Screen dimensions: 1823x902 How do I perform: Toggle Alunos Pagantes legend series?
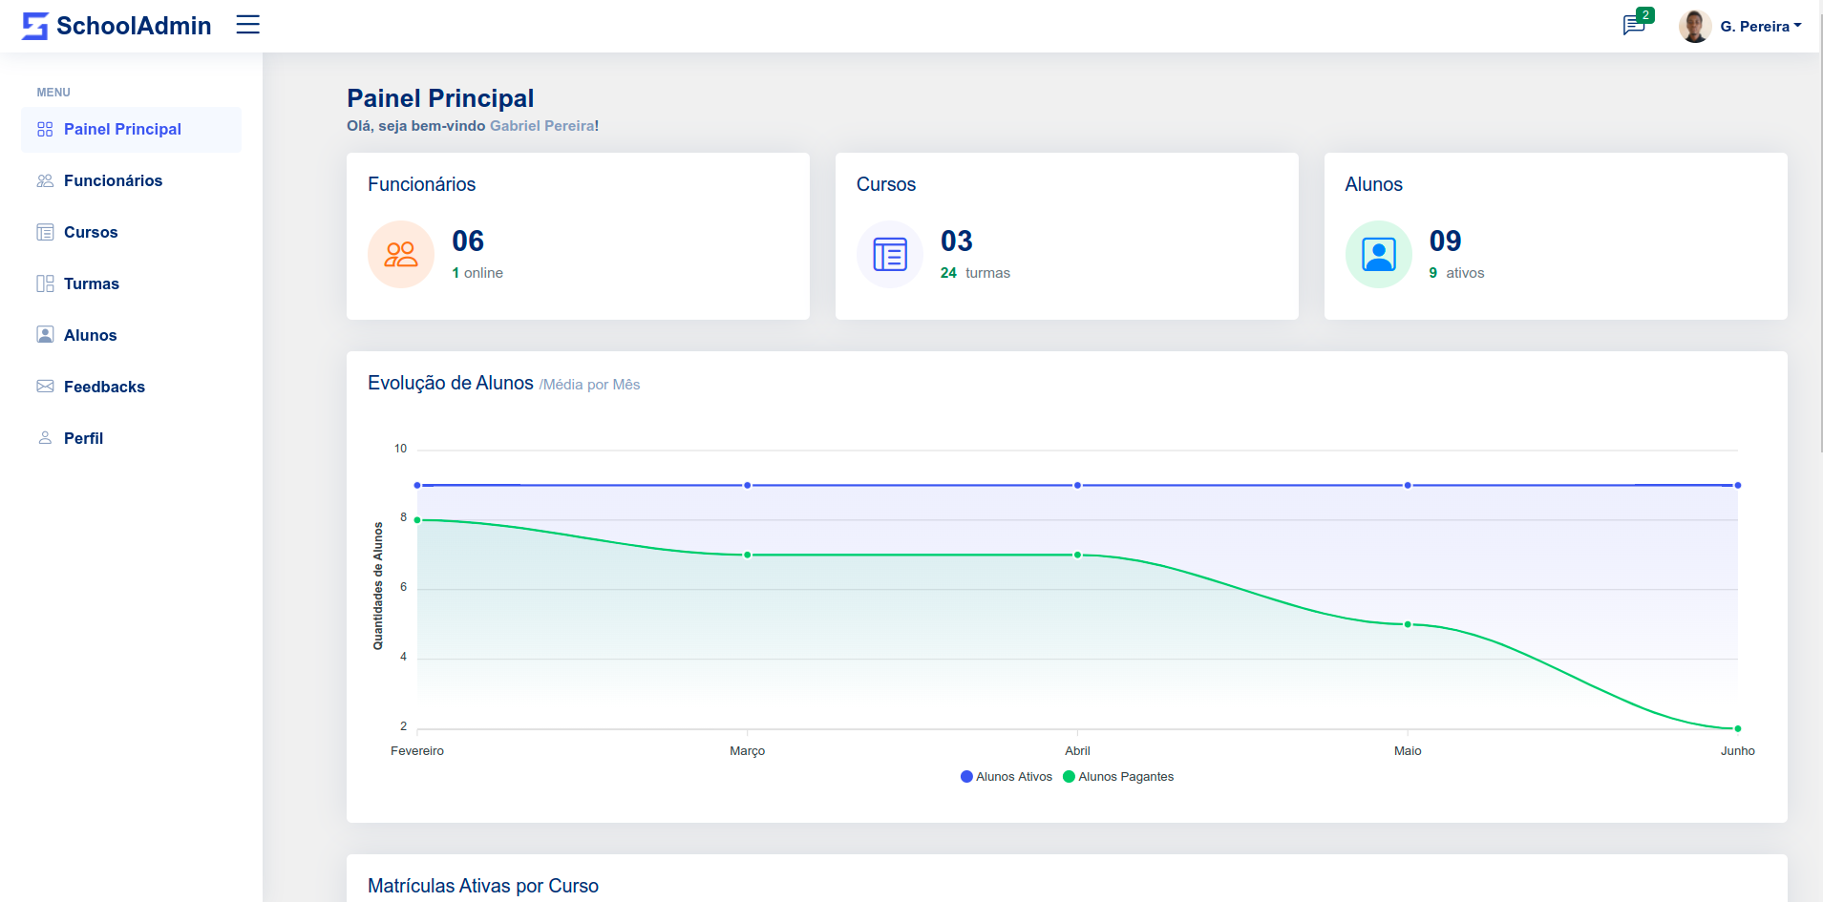pos(1118,777)
